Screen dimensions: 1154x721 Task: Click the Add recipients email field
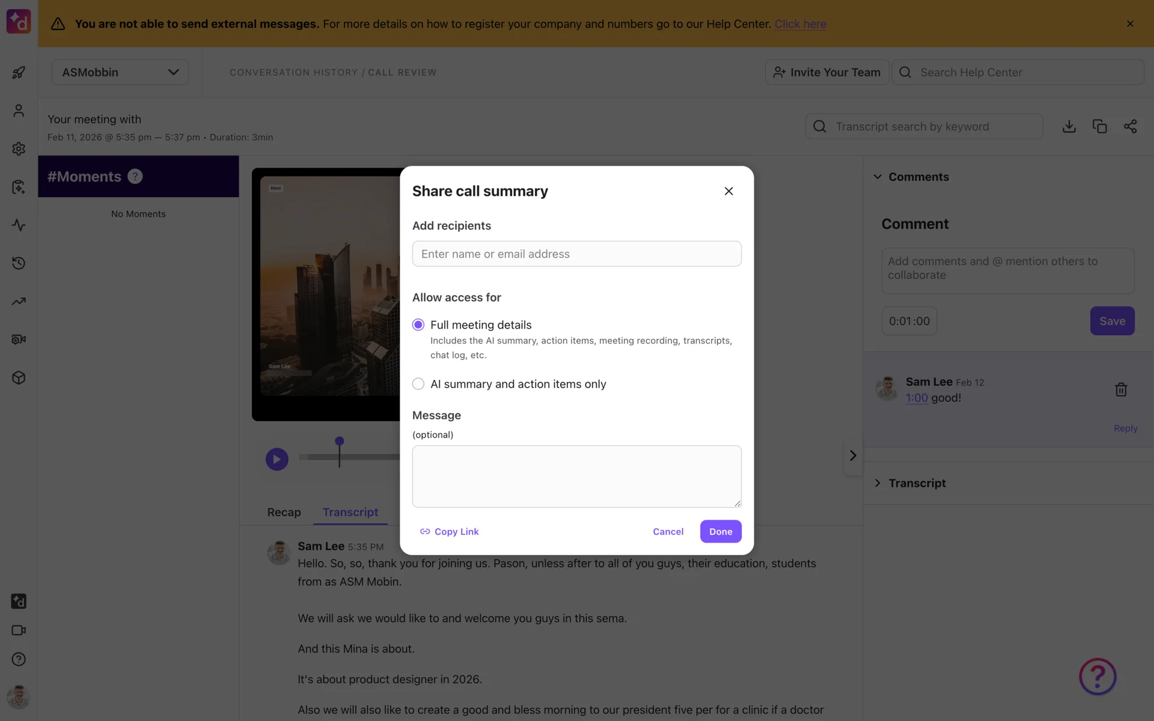coord(576,254)
